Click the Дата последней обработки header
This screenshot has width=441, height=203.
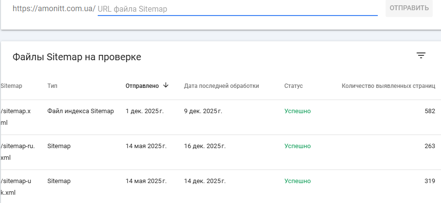[x=221, y=86]
